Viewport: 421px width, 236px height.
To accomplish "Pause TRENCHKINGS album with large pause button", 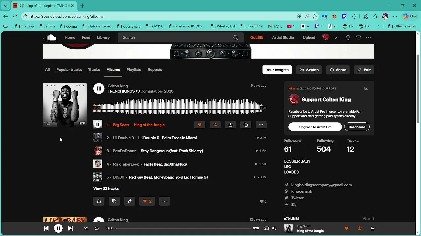I will (x=99, y=88).
